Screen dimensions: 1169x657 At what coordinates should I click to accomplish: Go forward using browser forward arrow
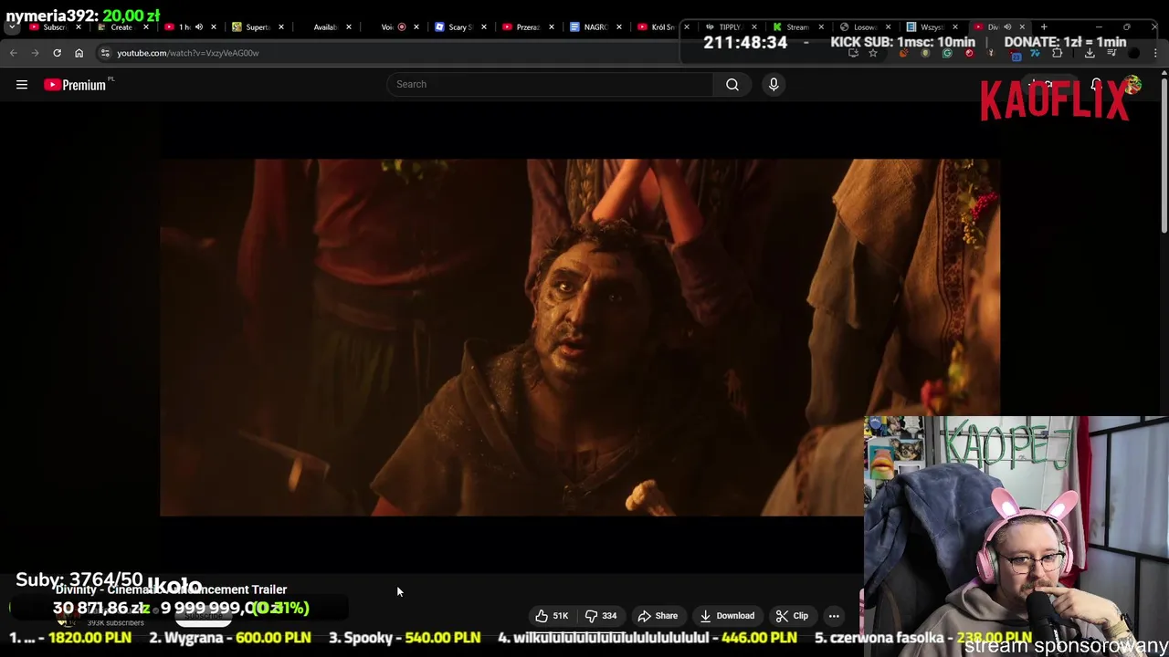(x=35, y=53)
